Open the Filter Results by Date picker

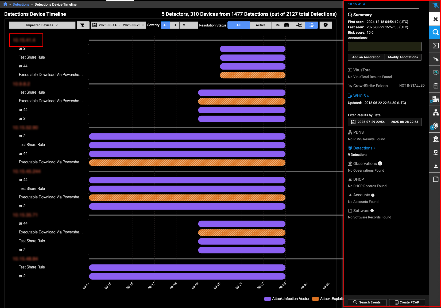coord(384,122)
